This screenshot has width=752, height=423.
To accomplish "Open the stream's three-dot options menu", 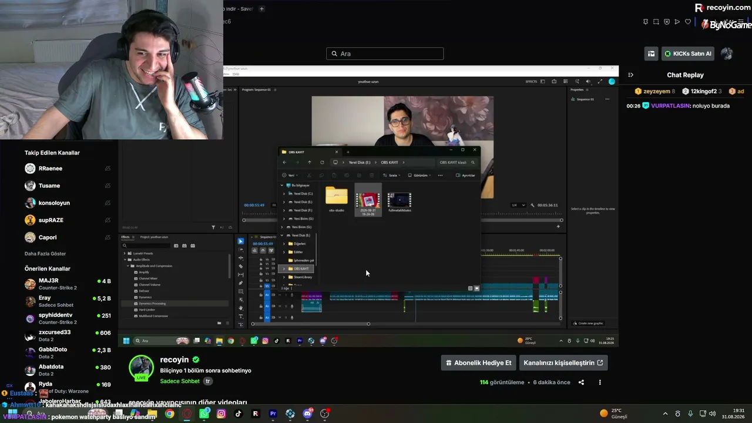I will point(600,382).
